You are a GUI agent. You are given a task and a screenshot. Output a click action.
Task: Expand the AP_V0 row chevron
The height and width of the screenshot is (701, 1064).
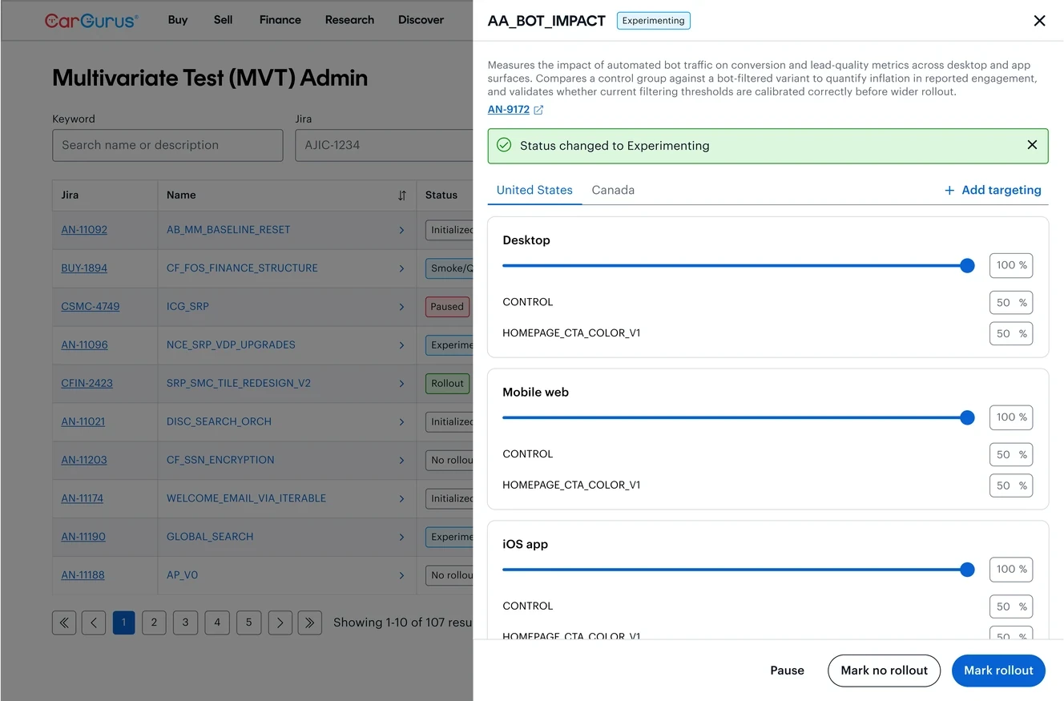pyautogui.click(x=401, y=575)
